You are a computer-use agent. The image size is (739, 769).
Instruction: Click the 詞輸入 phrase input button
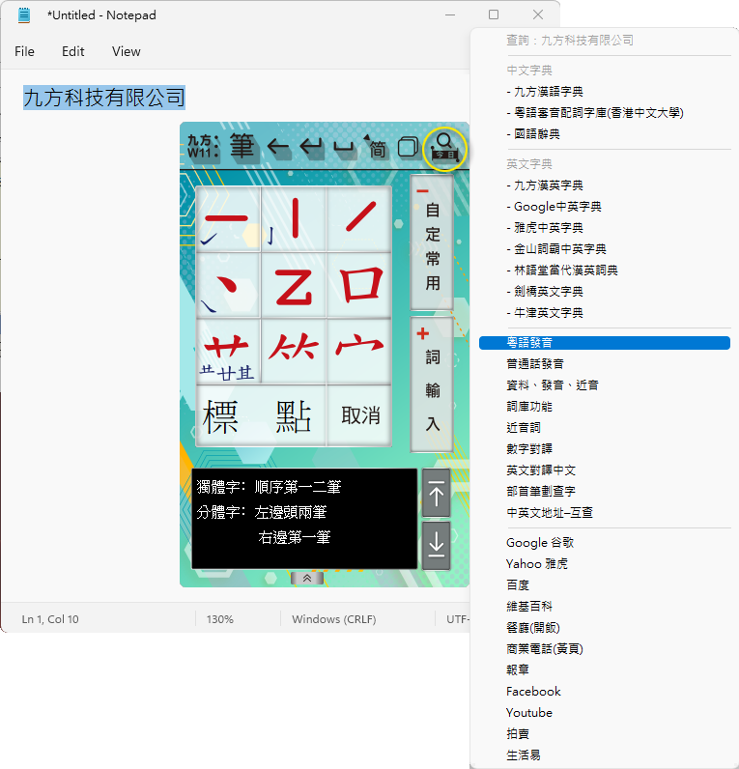tap(432, 384)
